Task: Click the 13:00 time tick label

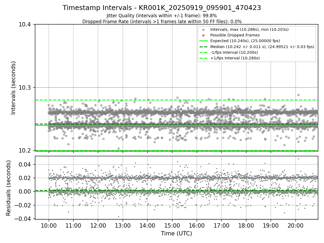Action: [x=123, y=225]
